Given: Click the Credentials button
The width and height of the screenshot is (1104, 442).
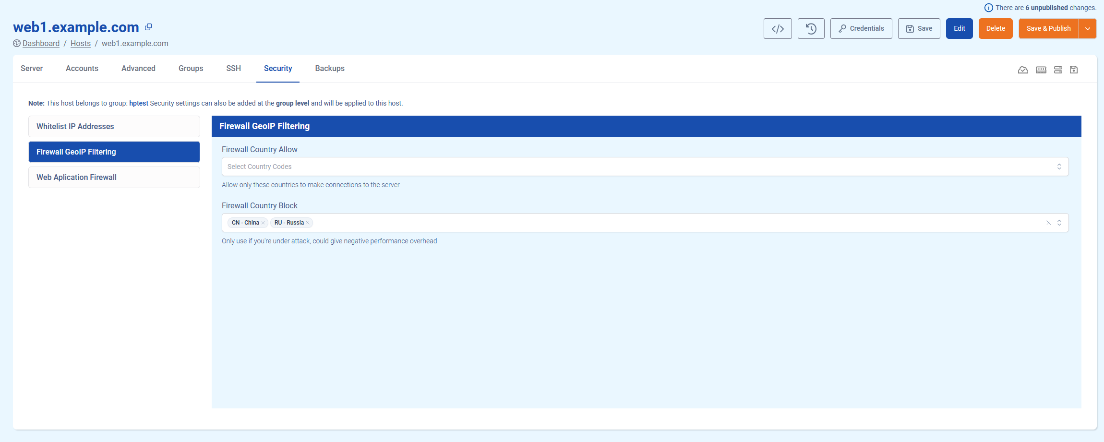Looking at the screenshot, I should [x=861, y=29].
